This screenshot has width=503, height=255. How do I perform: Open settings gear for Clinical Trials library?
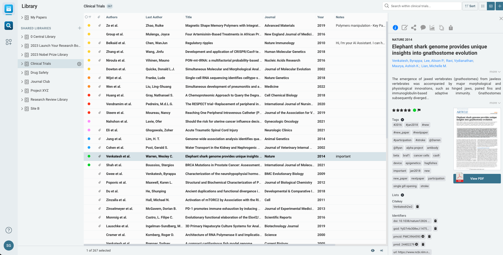click(x=79, y=64)
